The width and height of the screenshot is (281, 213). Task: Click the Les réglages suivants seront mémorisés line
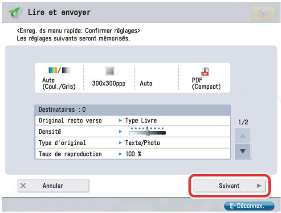73,38
